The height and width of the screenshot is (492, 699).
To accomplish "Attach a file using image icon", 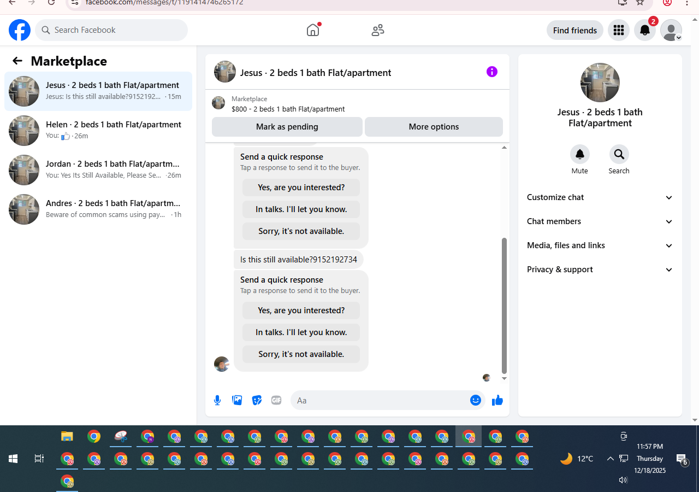I will [x=237, y=400].
